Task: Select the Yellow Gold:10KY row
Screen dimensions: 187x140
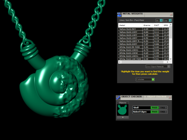Action: click(144, 32)
